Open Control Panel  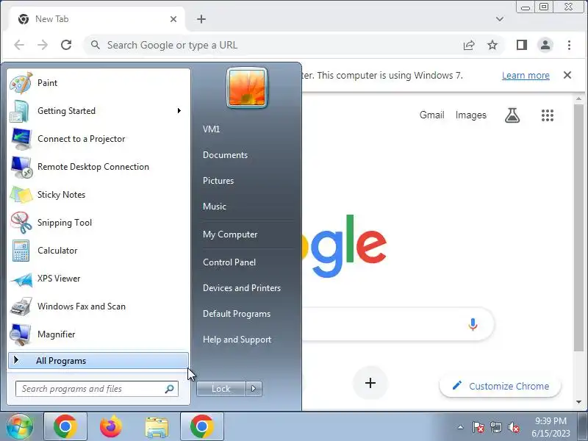point(229,262)
